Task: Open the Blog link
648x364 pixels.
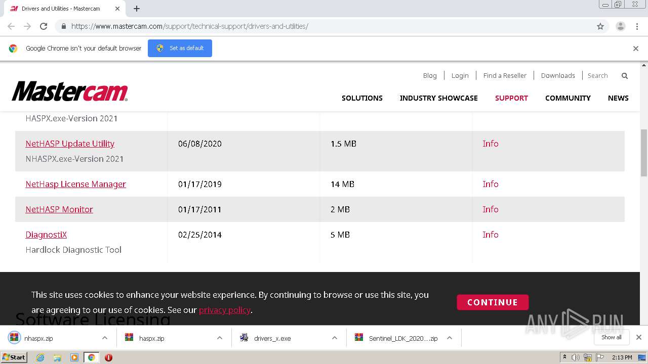Action: pyautogui.click(x=430, y=76)
